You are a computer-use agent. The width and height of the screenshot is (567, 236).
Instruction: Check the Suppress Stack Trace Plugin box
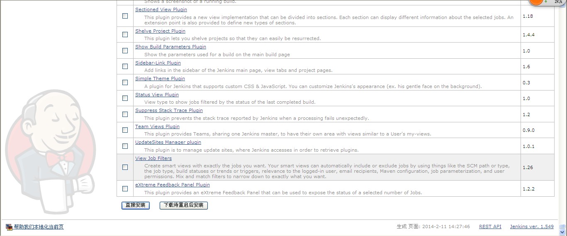(125, 114)
